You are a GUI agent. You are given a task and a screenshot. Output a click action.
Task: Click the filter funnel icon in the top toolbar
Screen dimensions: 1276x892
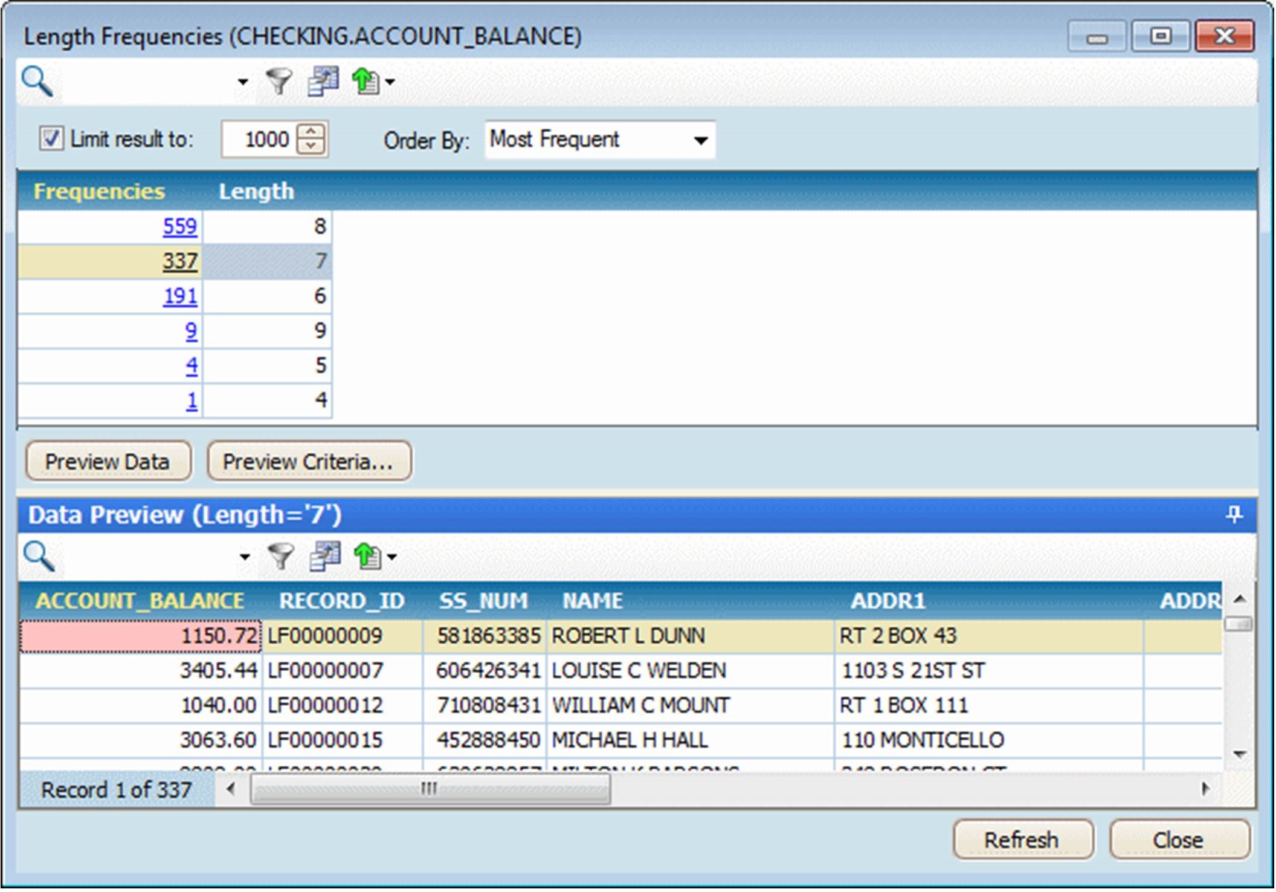279,82
